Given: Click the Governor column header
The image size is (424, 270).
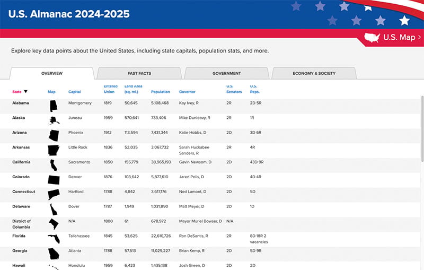Looking at the screenshot, I should [187, 92].
